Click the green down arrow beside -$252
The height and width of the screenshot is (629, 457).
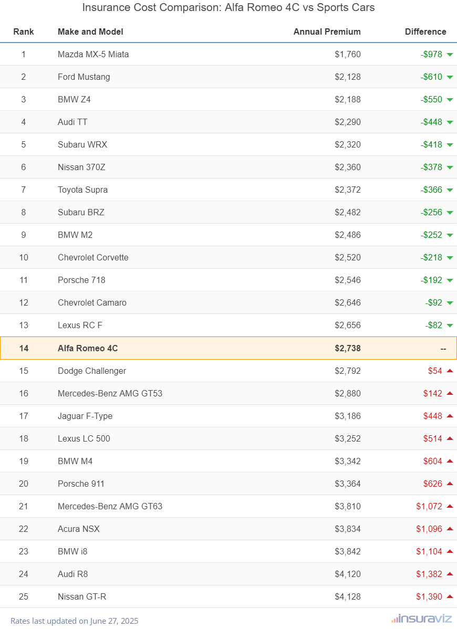pyautogui.click(x=450, y=235)
